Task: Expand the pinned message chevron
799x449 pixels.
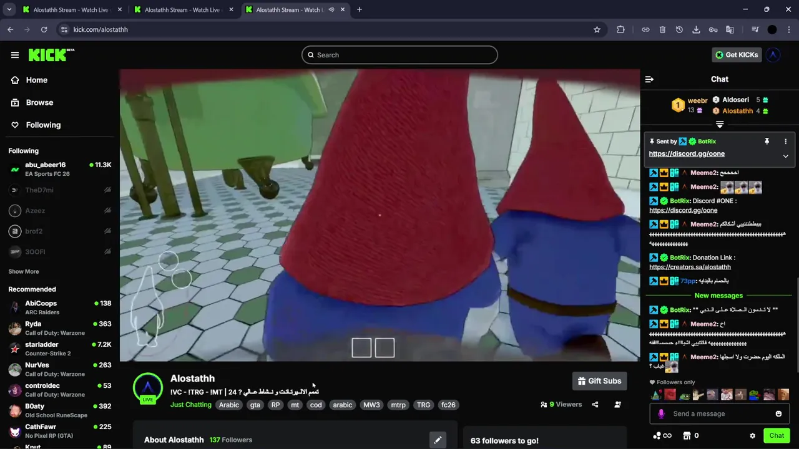Action: pos(785,157)
